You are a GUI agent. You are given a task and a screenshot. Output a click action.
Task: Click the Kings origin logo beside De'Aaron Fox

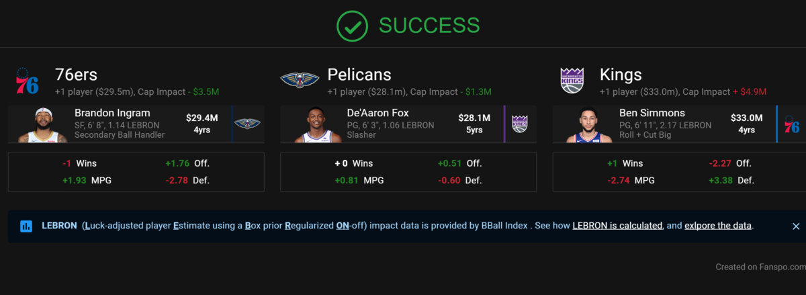pos(520,124)
